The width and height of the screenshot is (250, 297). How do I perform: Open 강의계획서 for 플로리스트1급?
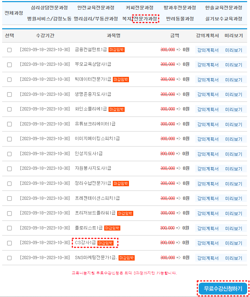[x=208, y=228]
